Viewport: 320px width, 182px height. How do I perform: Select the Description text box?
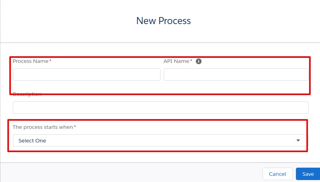click(161, 107)
